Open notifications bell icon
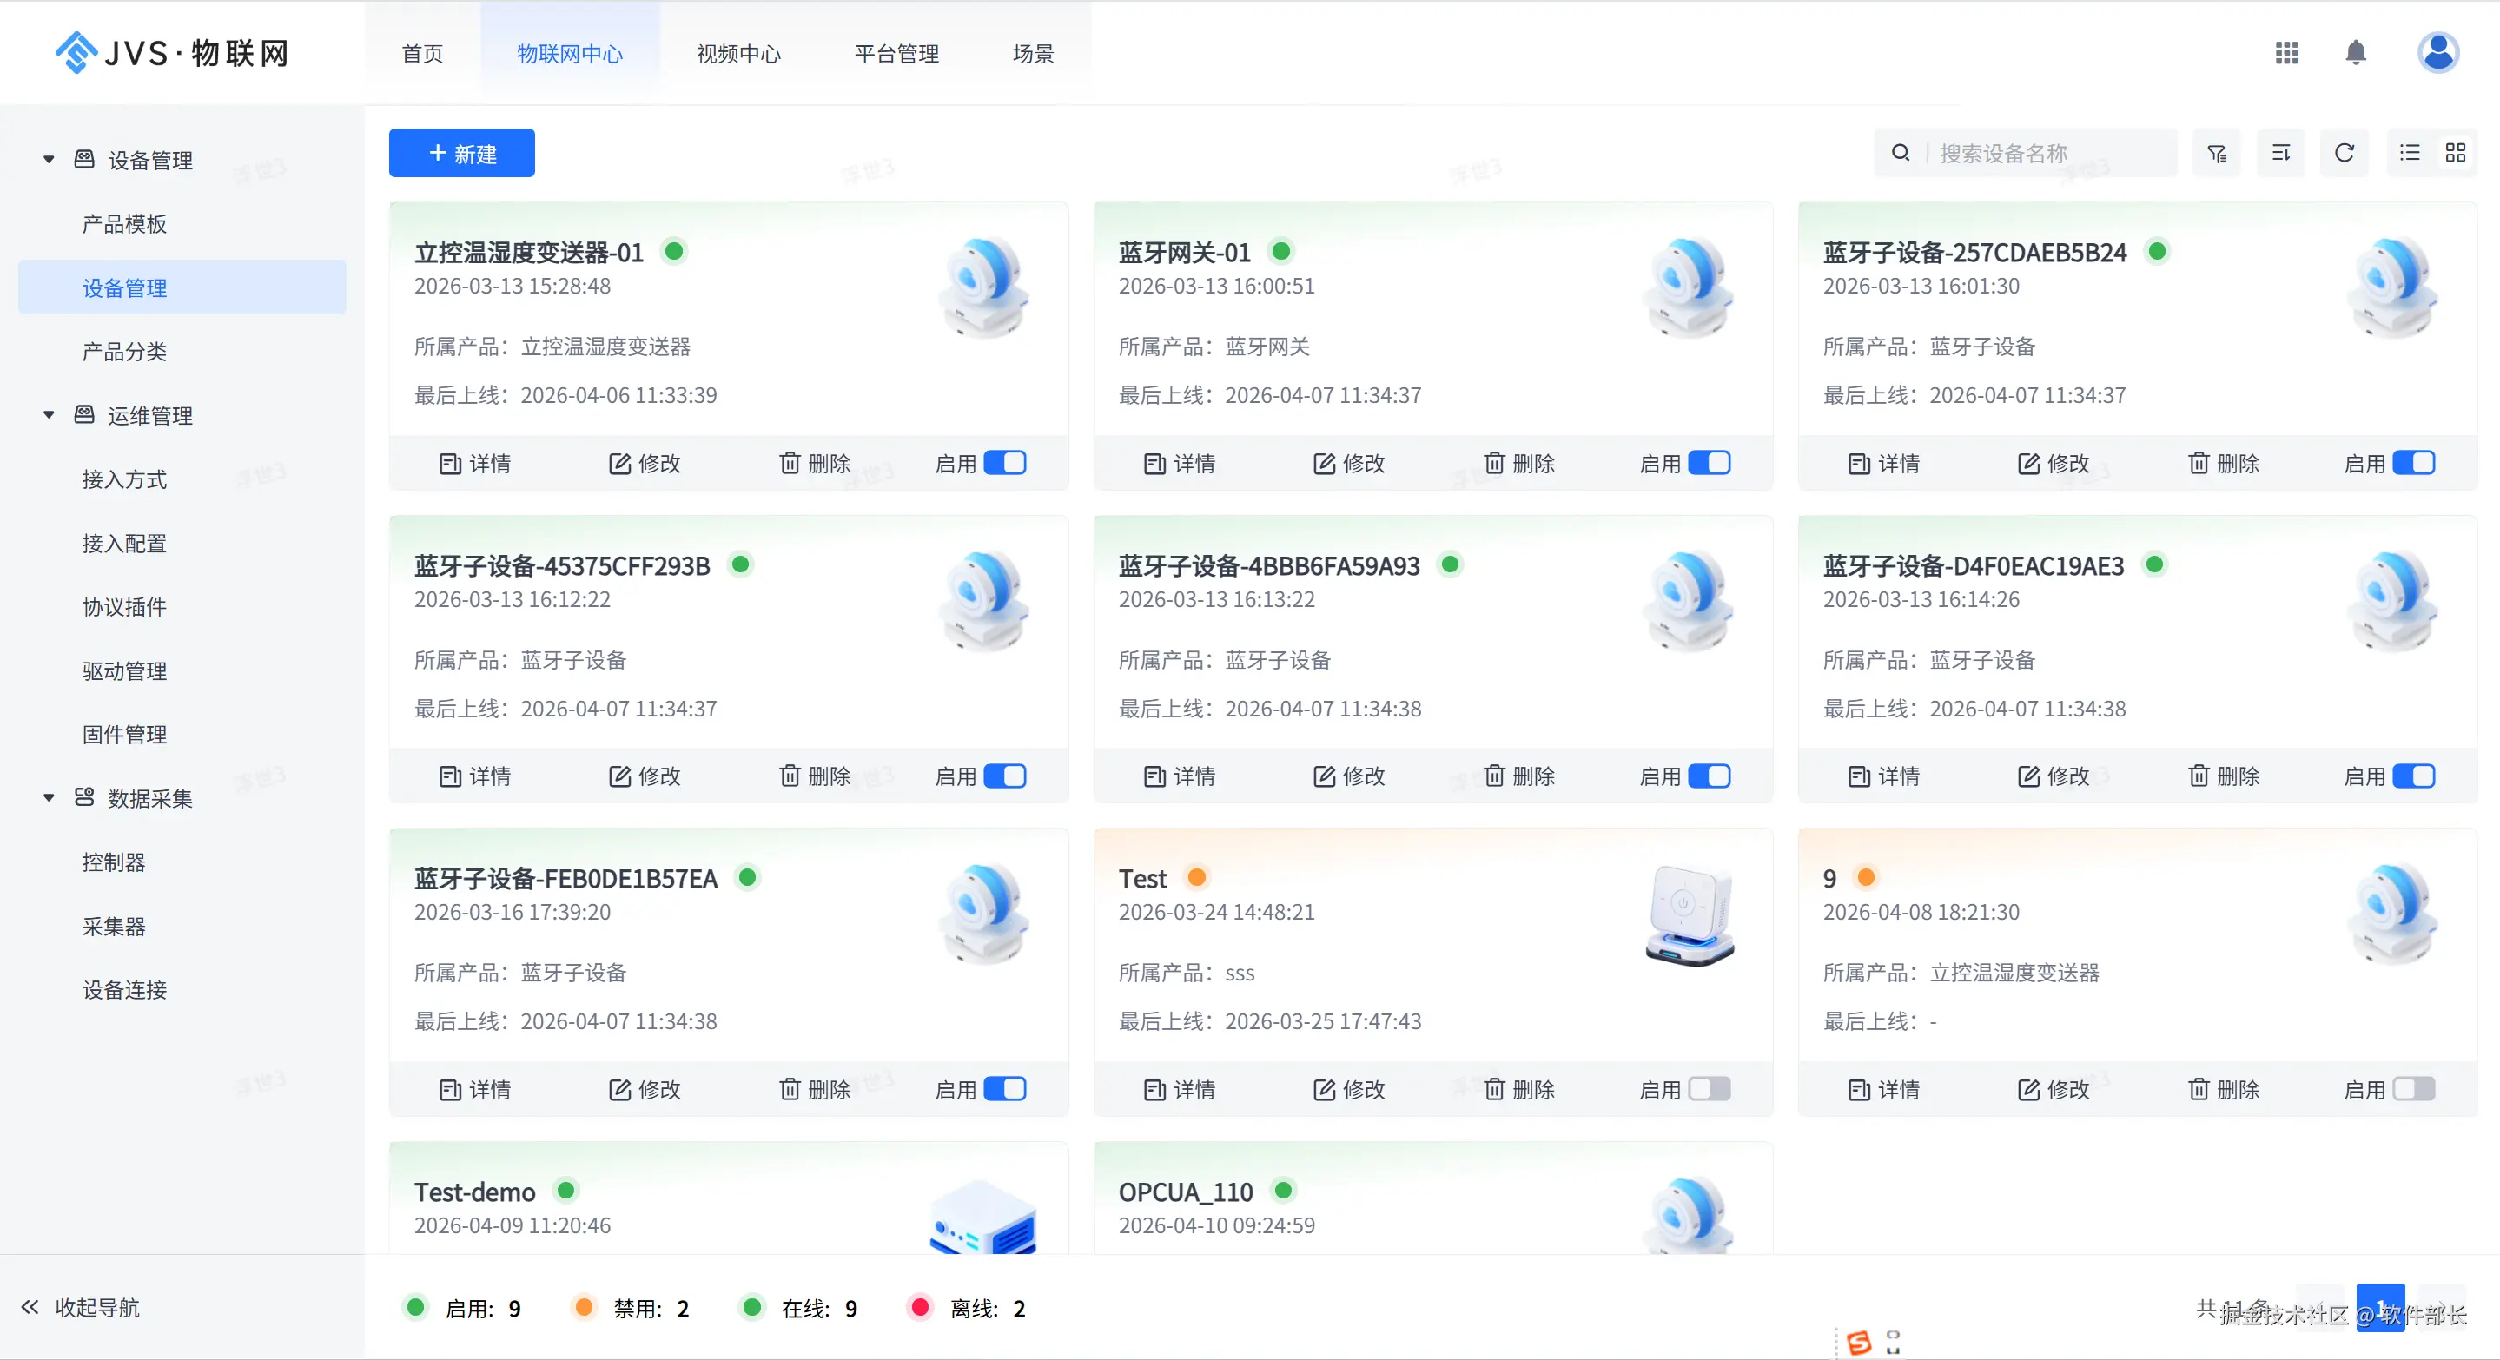This screenshot has width=2500, height=1360. (x=2356, y=53)
